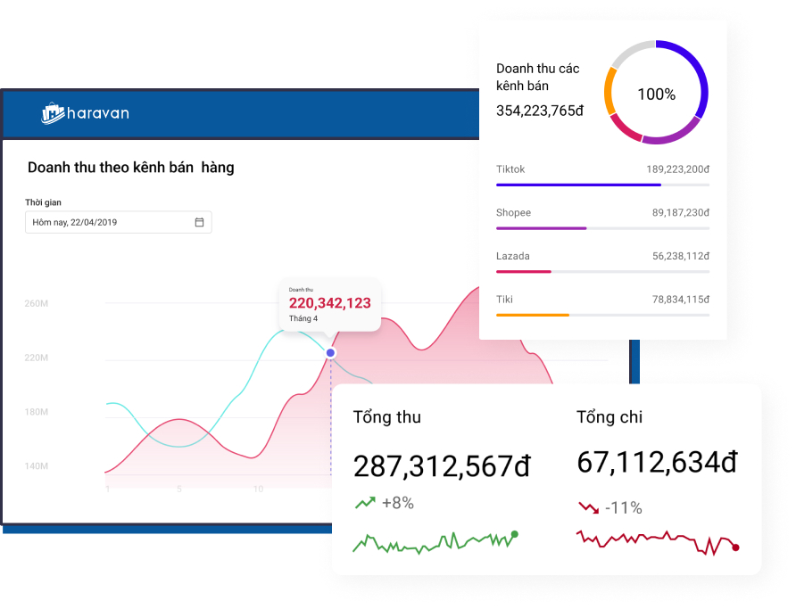Select the Shopee channel label
The height and width of the screenshot is (609, 796).
click(x=513, y=213)
